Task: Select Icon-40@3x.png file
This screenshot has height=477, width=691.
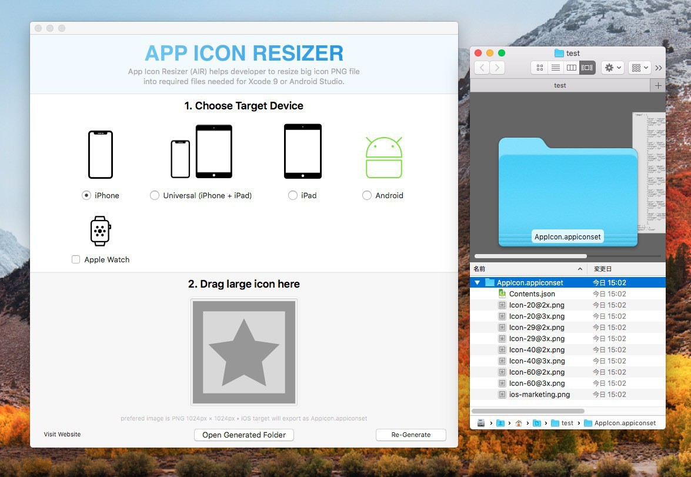Action: click(568, 361)
